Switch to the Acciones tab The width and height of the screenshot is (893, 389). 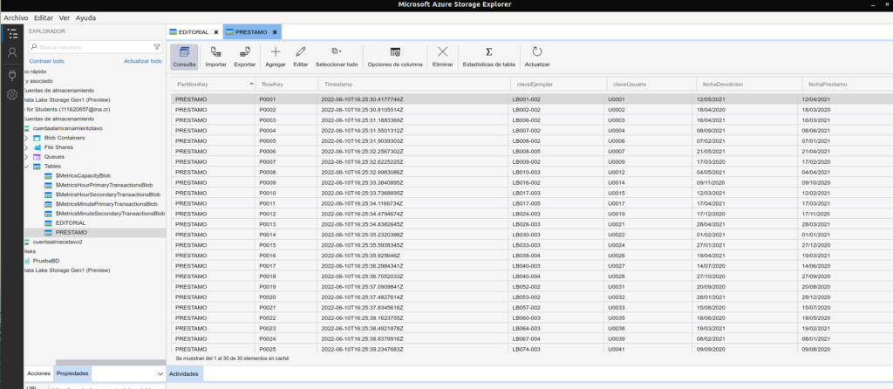(39, 373)
